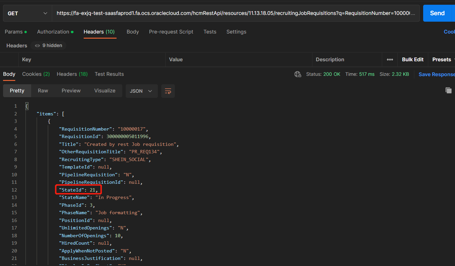Click the network information globe icon

tap(297, 74)
